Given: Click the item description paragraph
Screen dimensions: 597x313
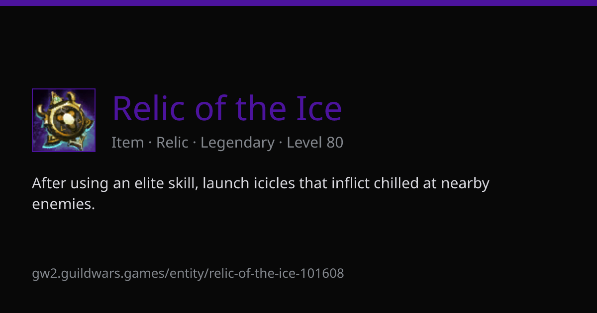Looking at the screenshot, I should click(x=261, y=193).
